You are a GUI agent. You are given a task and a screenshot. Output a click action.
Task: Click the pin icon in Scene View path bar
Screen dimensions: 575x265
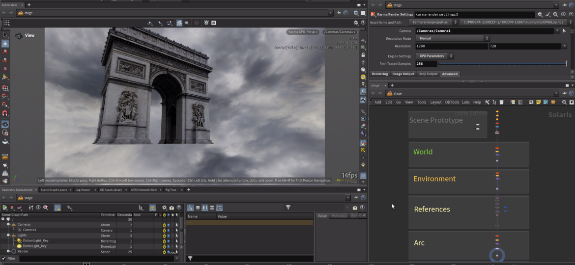(338, 13)
